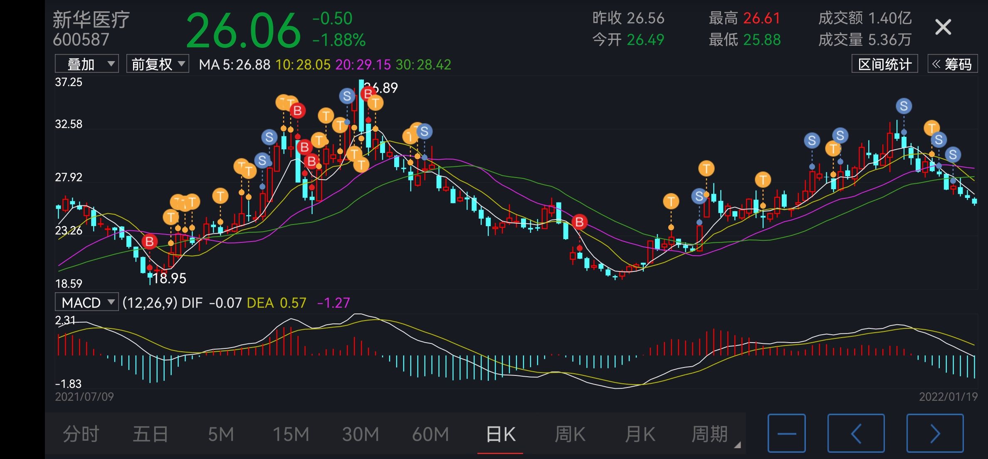Click the 今开 26.49 opening price

click(628, 40)
